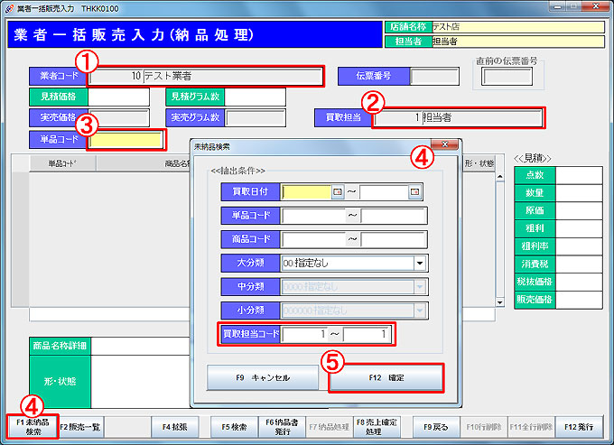The height and width of the screenshot is (445, 614).
Task: Click the table scrollbar down arrow
Action: coord(499,302)
